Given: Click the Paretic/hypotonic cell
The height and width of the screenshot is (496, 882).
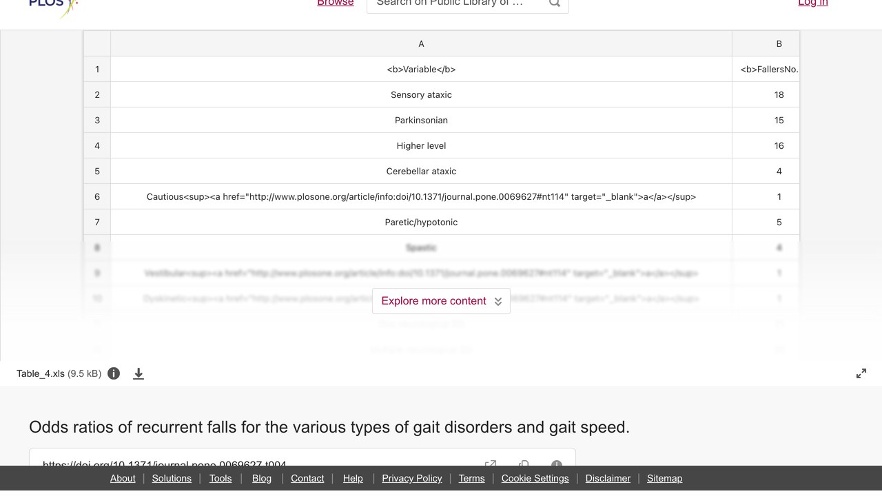Looking at the screenshot, I should (x=421, y=222).
